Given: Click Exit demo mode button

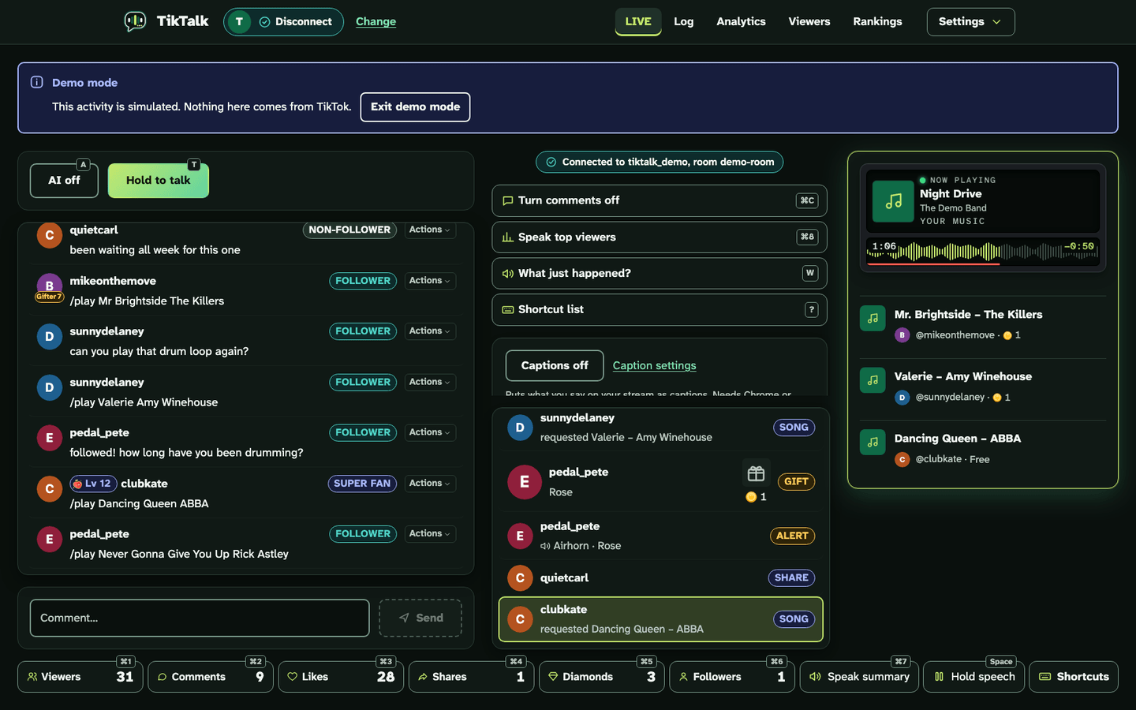Looking at the screenshot, I should coord(415,107).
